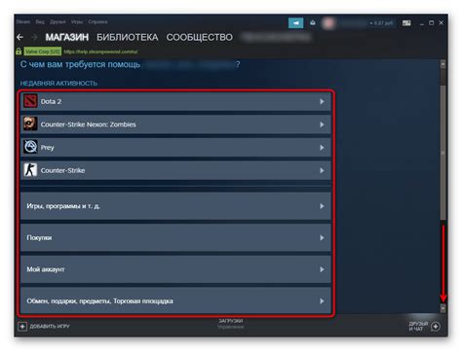This screenshot has width=462, height=351.
Task: Click the friends and chat plus icon
Action: click(436, 326)
